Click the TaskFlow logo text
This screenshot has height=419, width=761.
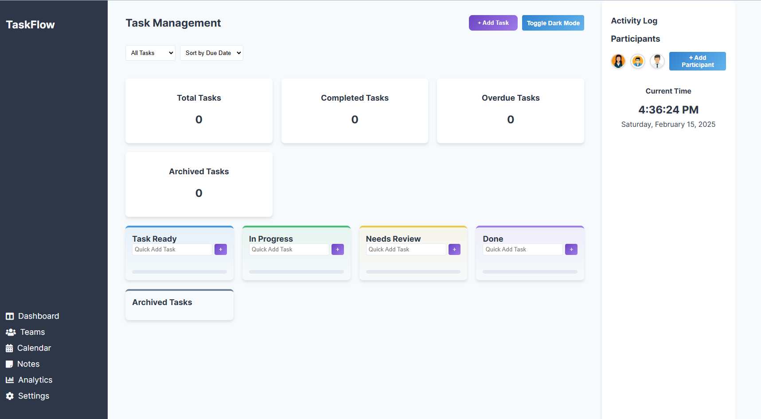point(30,25)
